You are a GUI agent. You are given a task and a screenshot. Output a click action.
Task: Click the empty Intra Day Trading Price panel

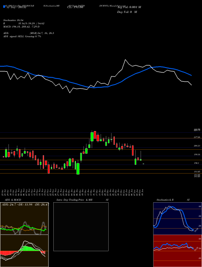[x=81, y=227]
